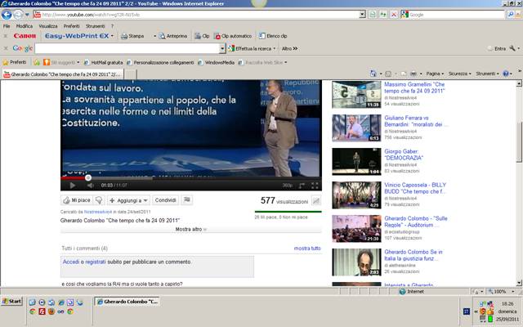Image resolution: width=523 pixels, height=327 pixels.
Task: Click the search magnifier button at top right
Action: point(510,15)
